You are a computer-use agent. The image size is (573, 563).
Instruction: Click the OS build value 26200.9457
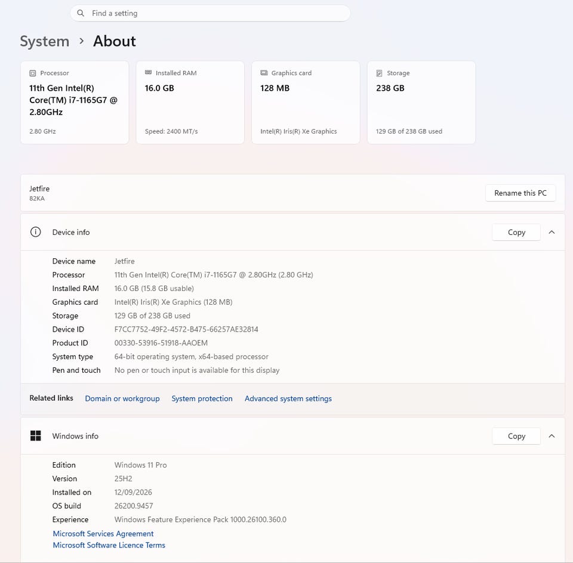tap(133, 506)
